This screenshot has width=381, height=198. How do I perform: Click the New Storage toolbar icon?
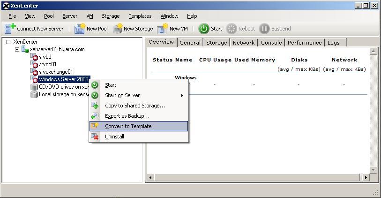[x=118, y=29]
